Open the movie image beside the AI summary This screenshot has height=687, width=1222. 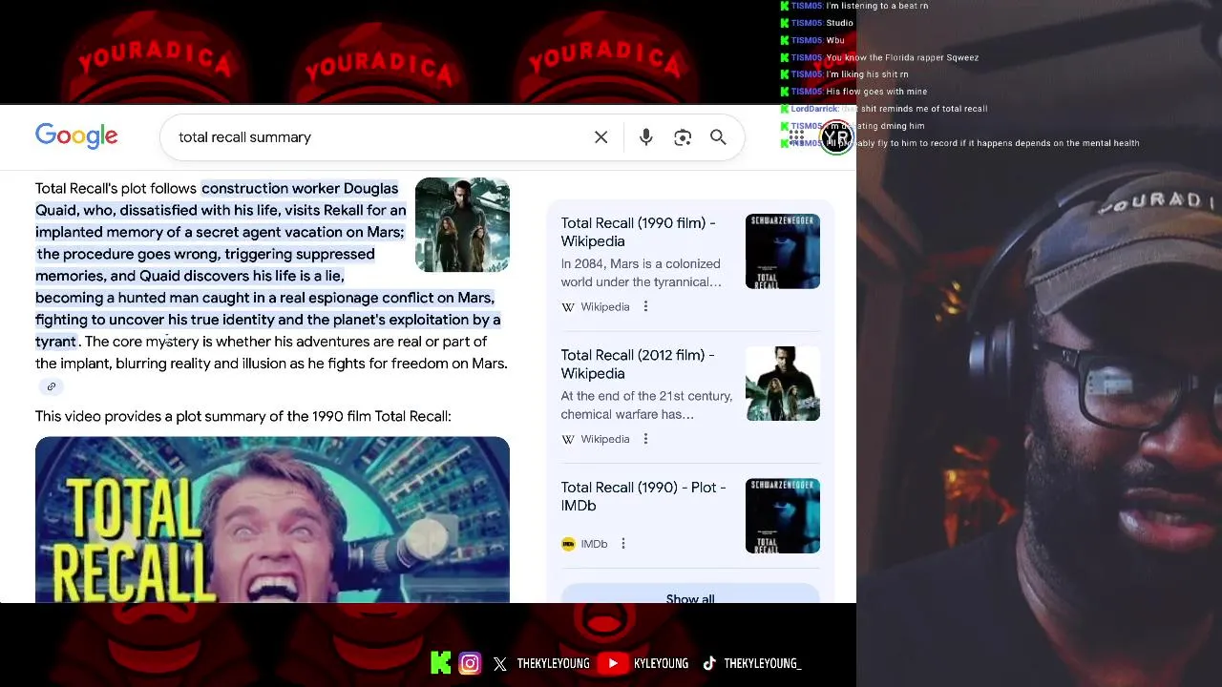point(462,225)
